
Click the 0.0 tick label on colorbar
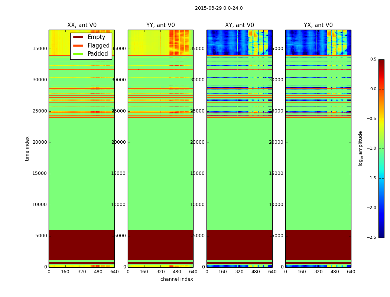(x=373, y=89)
